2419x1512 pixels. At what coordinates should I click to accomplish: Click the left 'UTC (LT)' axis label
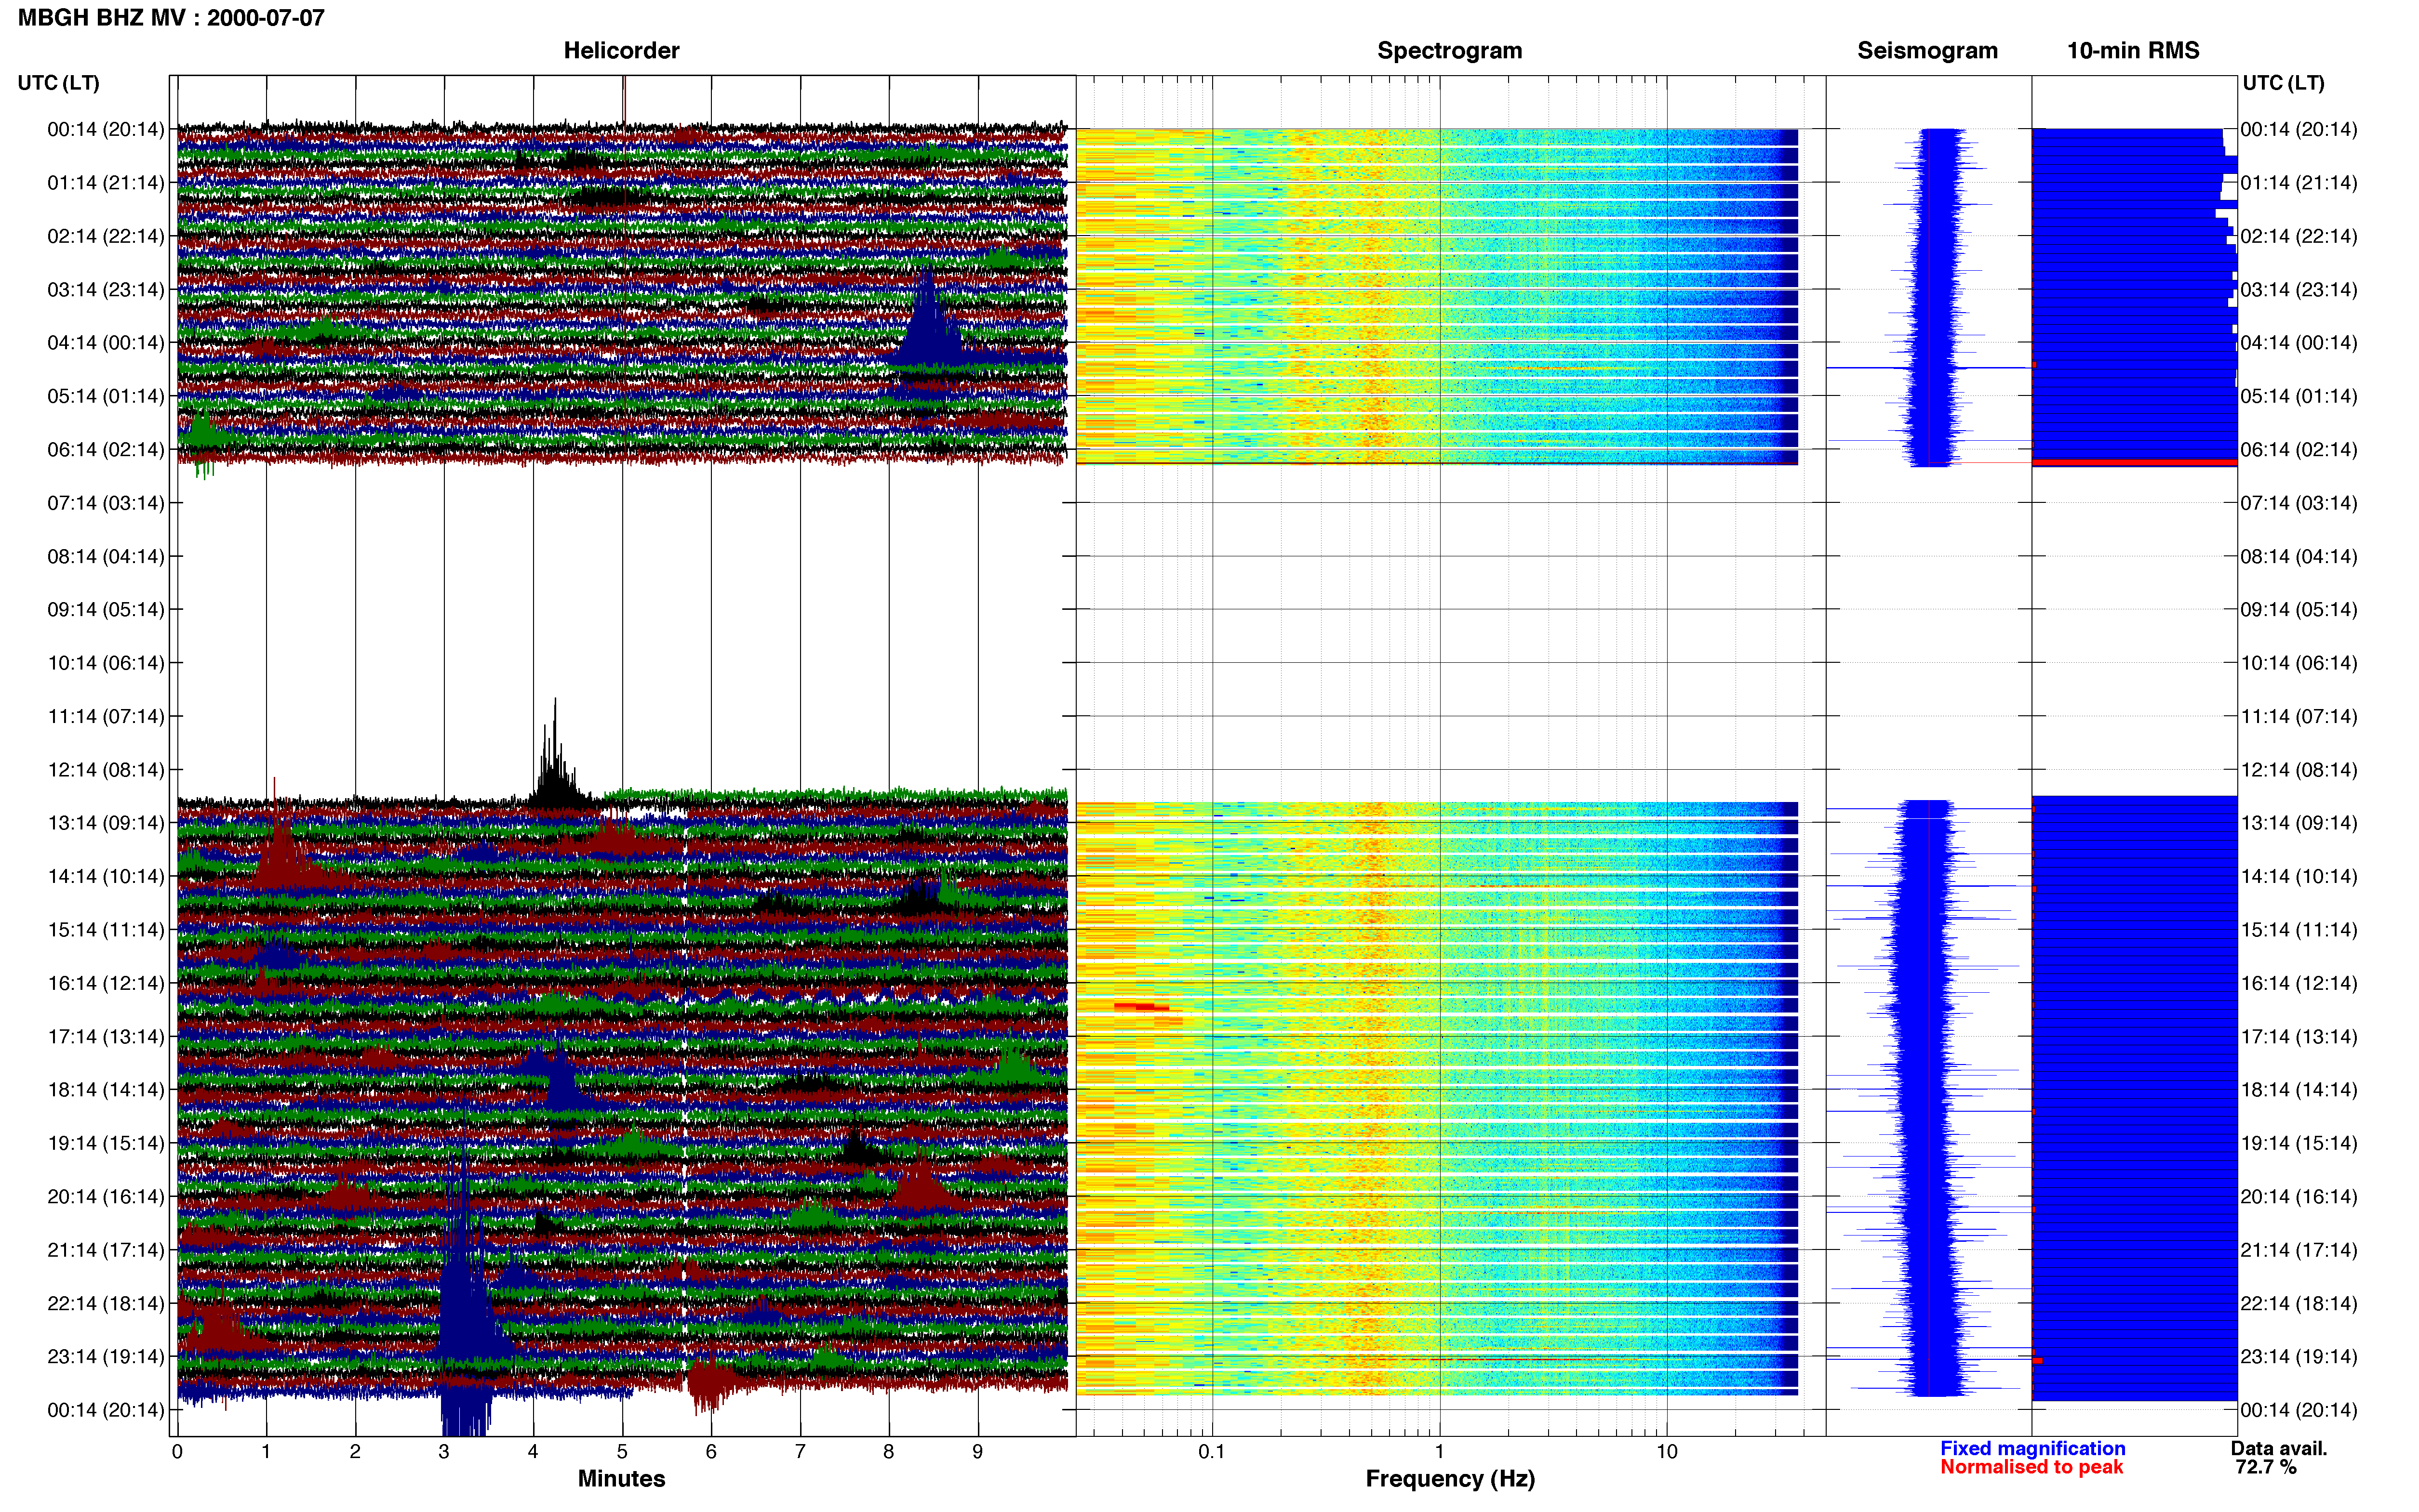pyautogui.click(x=59, y=83)
